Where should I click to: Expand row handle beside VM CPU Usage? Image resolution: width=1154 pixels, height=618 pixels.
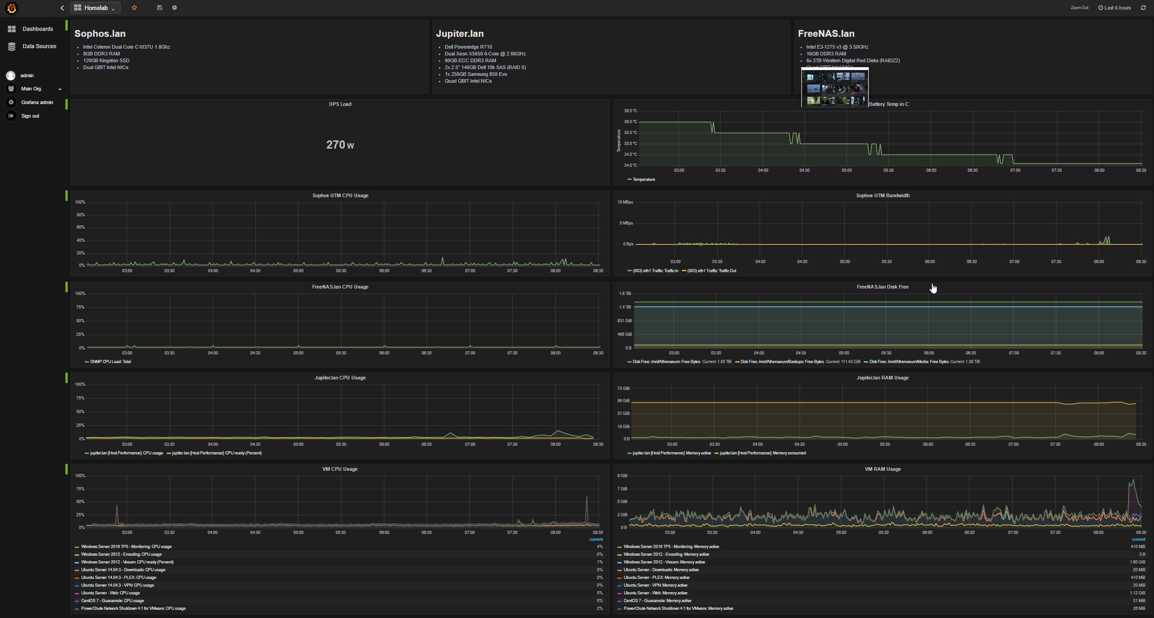(x=66, y=469)
